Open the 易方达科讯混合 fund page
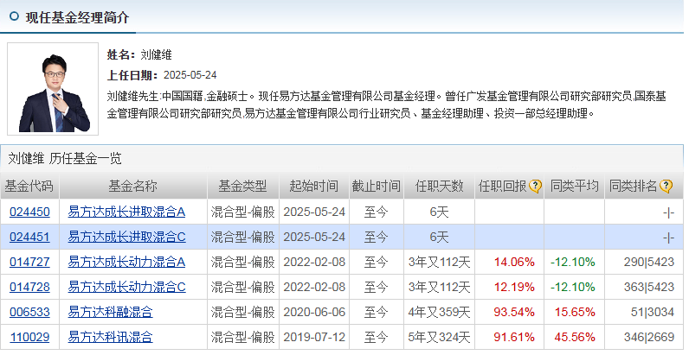 pos(110,337)
